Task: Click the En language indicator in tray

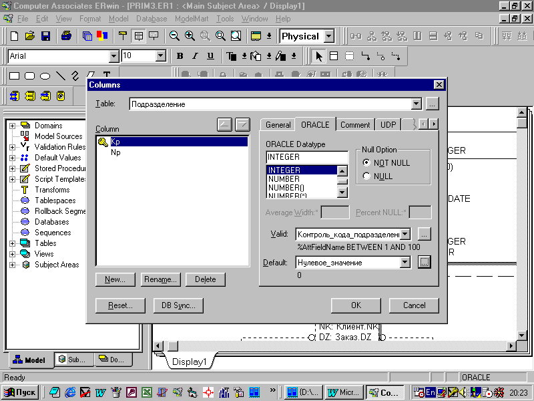Action: pos(431,392)
